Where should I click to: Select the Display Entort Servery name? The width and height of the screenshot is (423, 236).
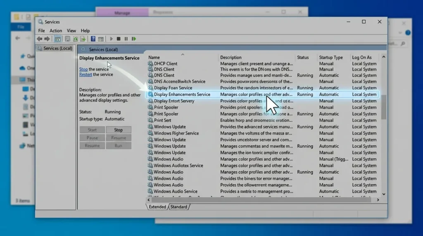pos(174,101)
